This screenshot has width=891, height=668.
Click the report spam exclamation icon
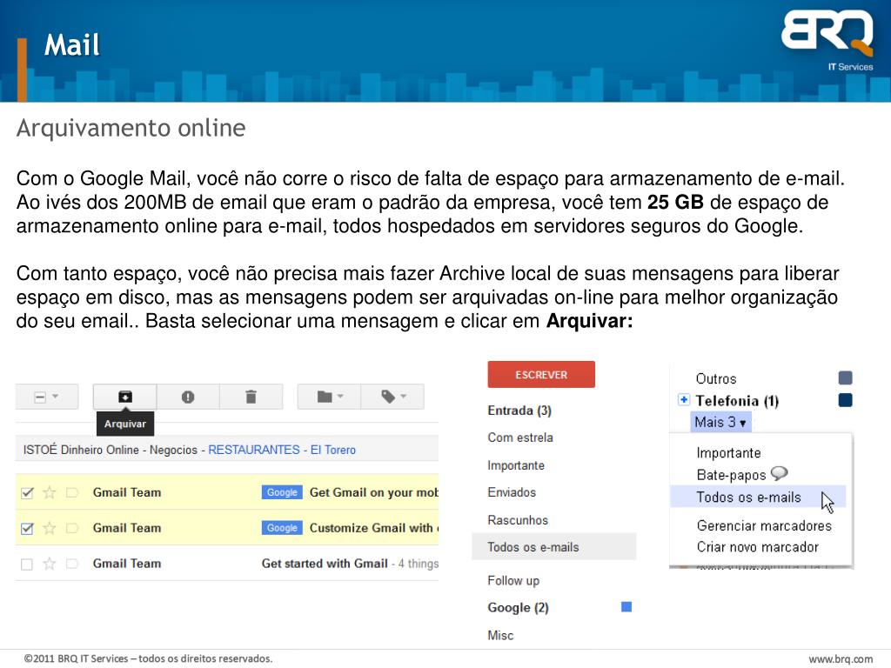pyautogui.click(x=188, y=397)
